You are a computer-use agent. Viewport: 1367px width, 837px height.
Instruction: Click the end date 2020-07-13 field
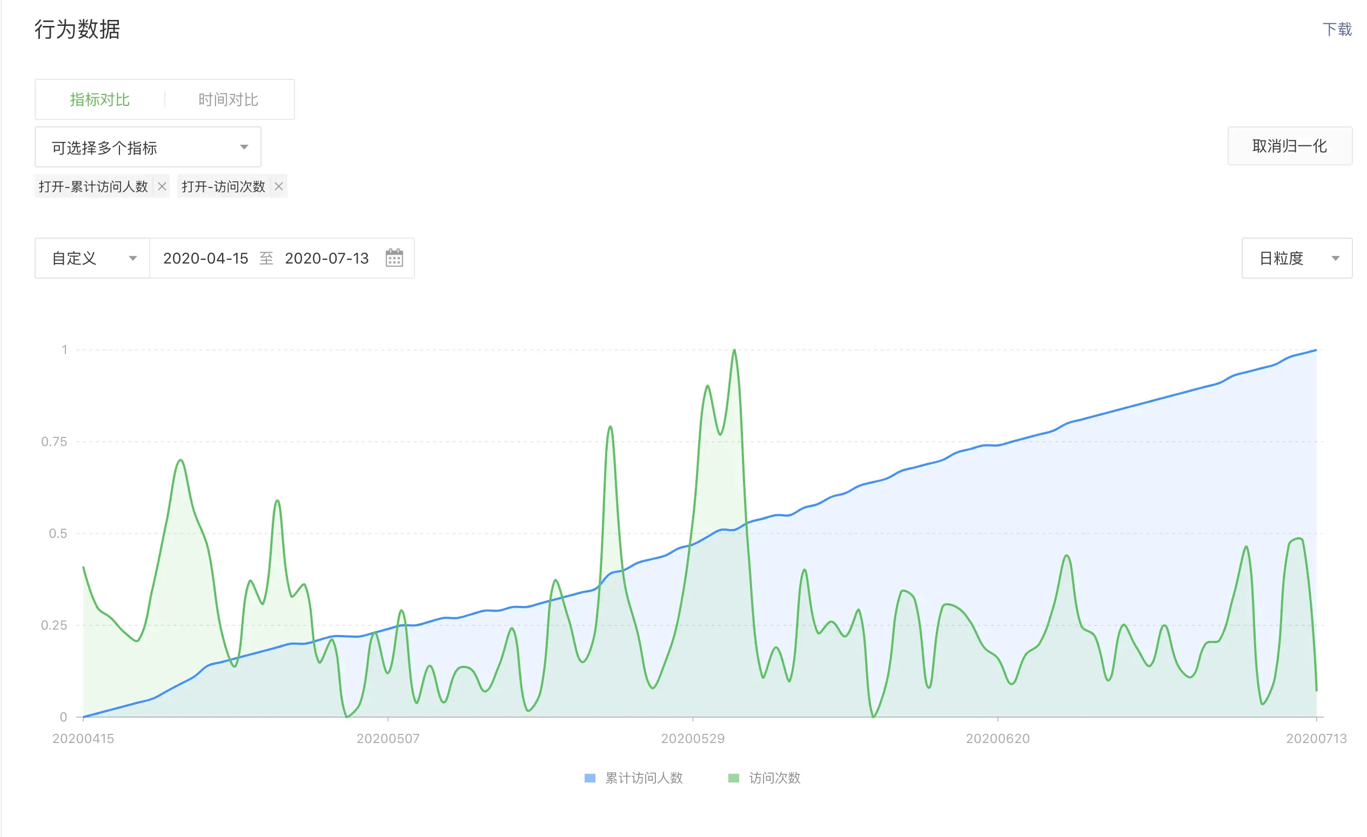click(x=327, y=258)
